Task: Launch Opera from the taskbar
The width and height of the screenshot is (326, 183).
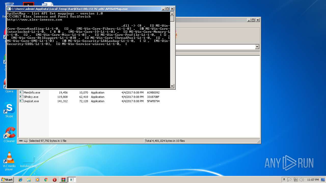Action: pos(55,180)
